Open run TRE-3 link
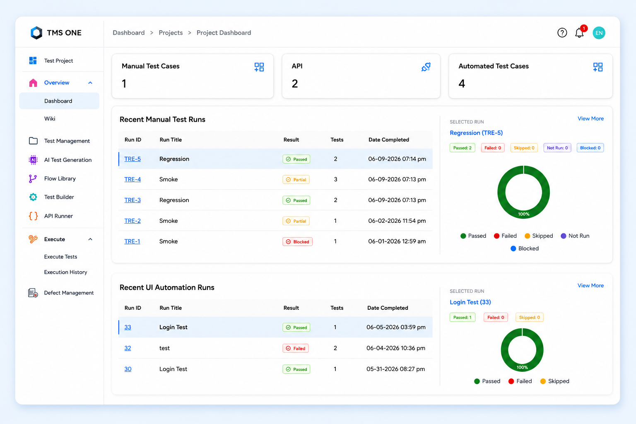 click(x=132, y=200)
